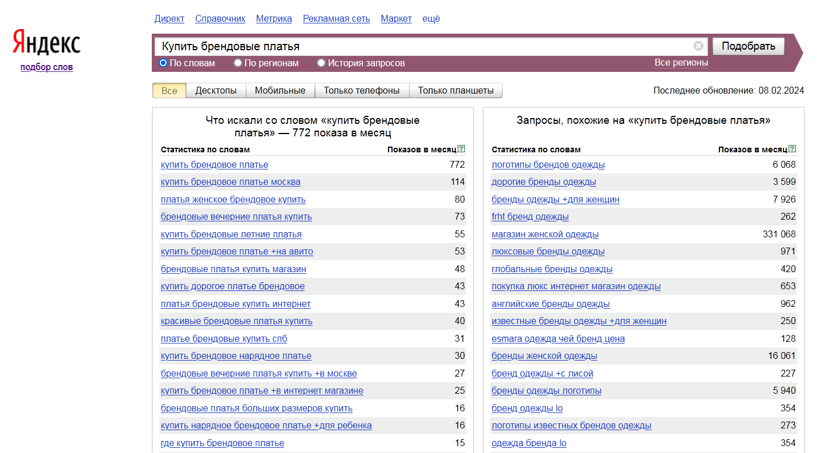Open 'Все регионы' region selector
Viewport: 833px width, 453px height.
(x=681, y=63)
